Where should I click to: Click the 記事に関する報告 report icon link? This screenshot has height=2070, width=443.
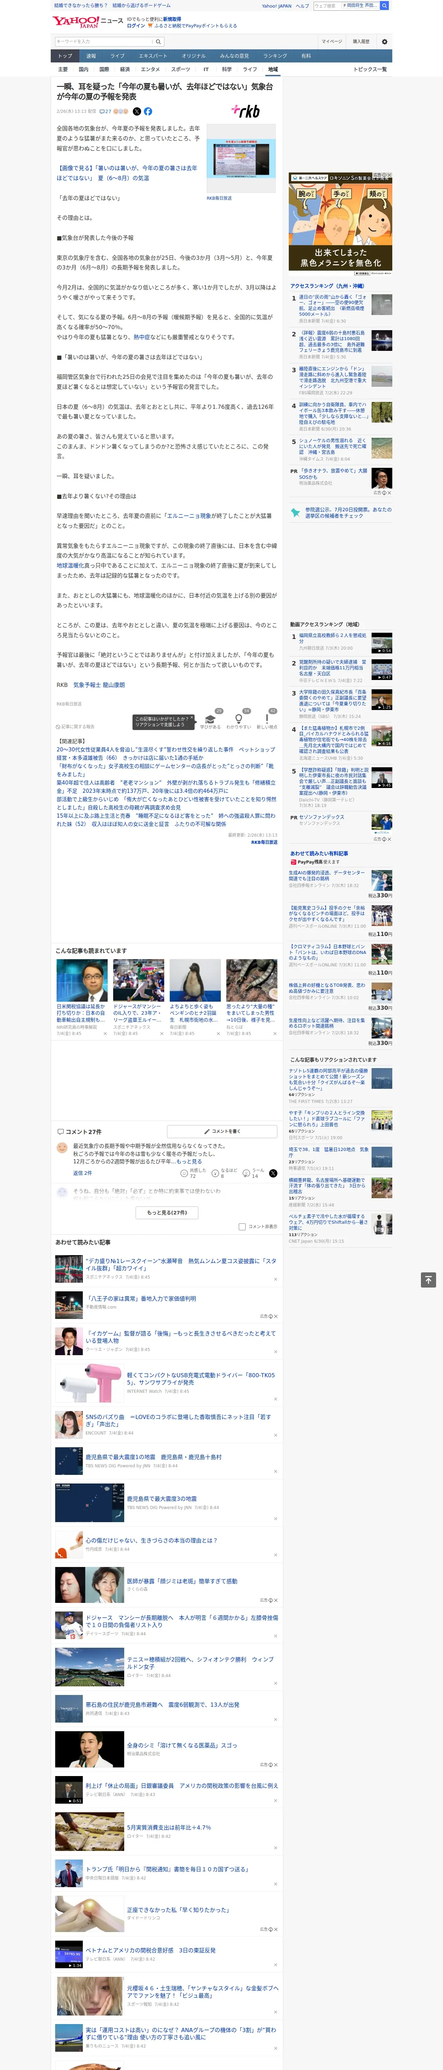click(75, 727)
